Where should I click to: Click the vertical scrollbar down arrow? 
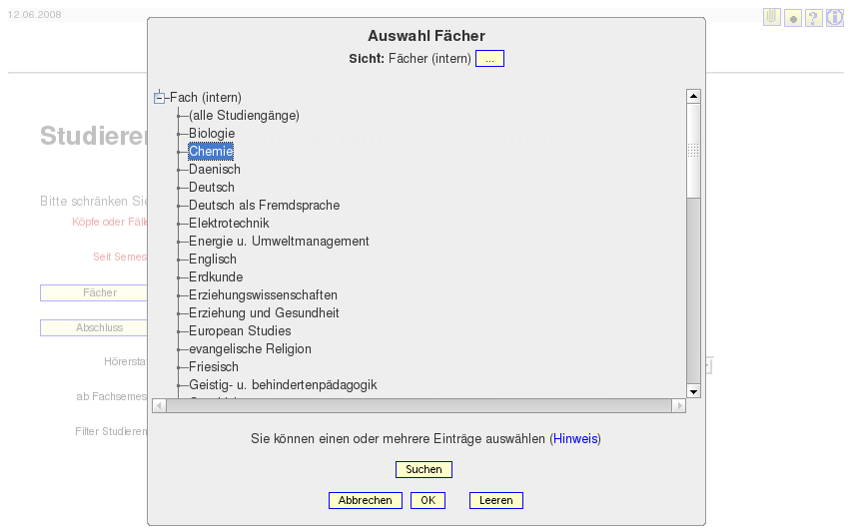[693, 391]
